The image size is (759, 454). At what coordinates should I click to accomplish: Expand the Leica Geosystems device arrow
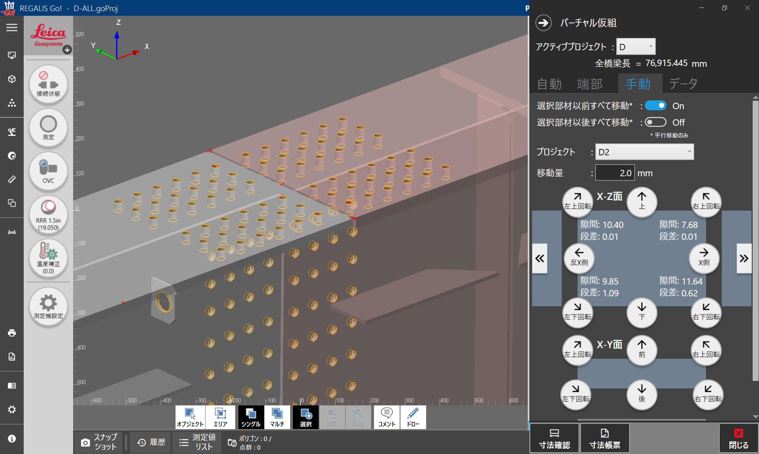point(67,49)
